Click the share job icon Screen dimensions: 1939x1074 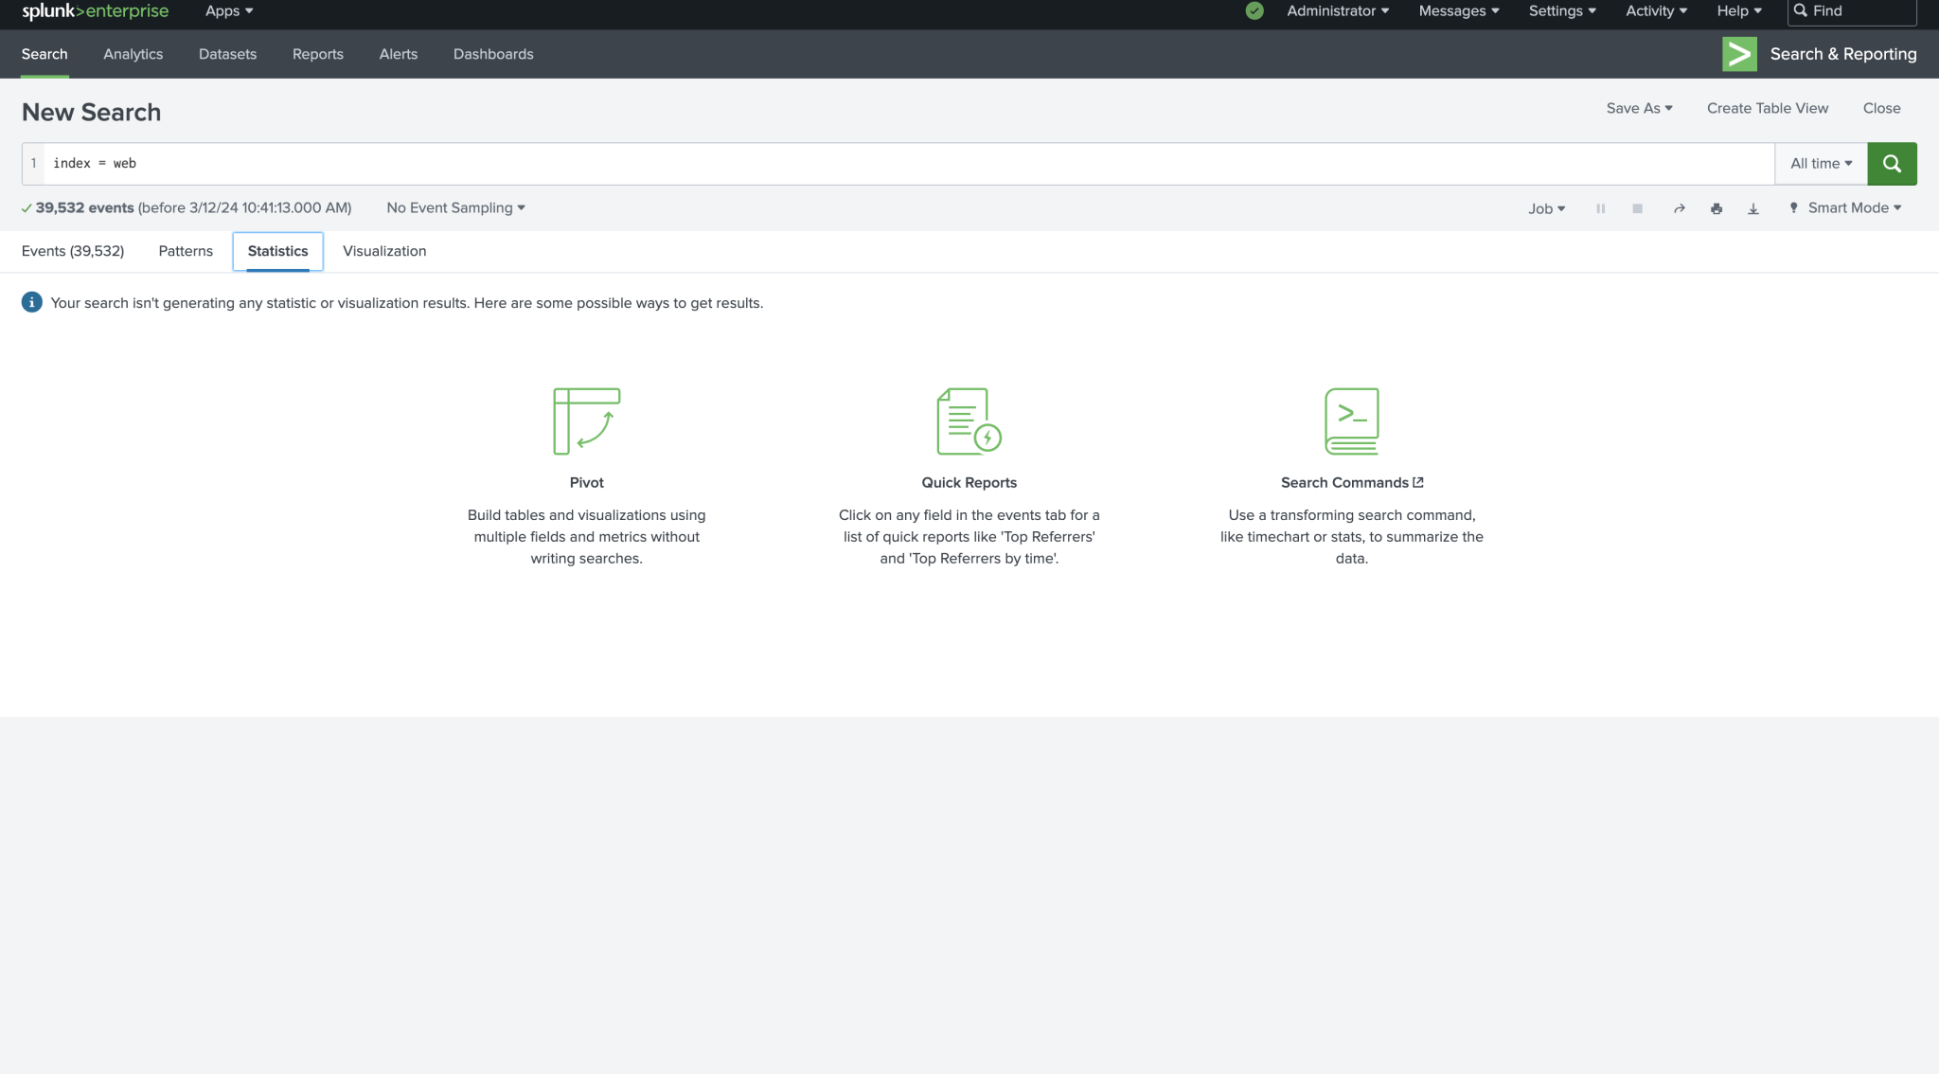pos(1679,207)
